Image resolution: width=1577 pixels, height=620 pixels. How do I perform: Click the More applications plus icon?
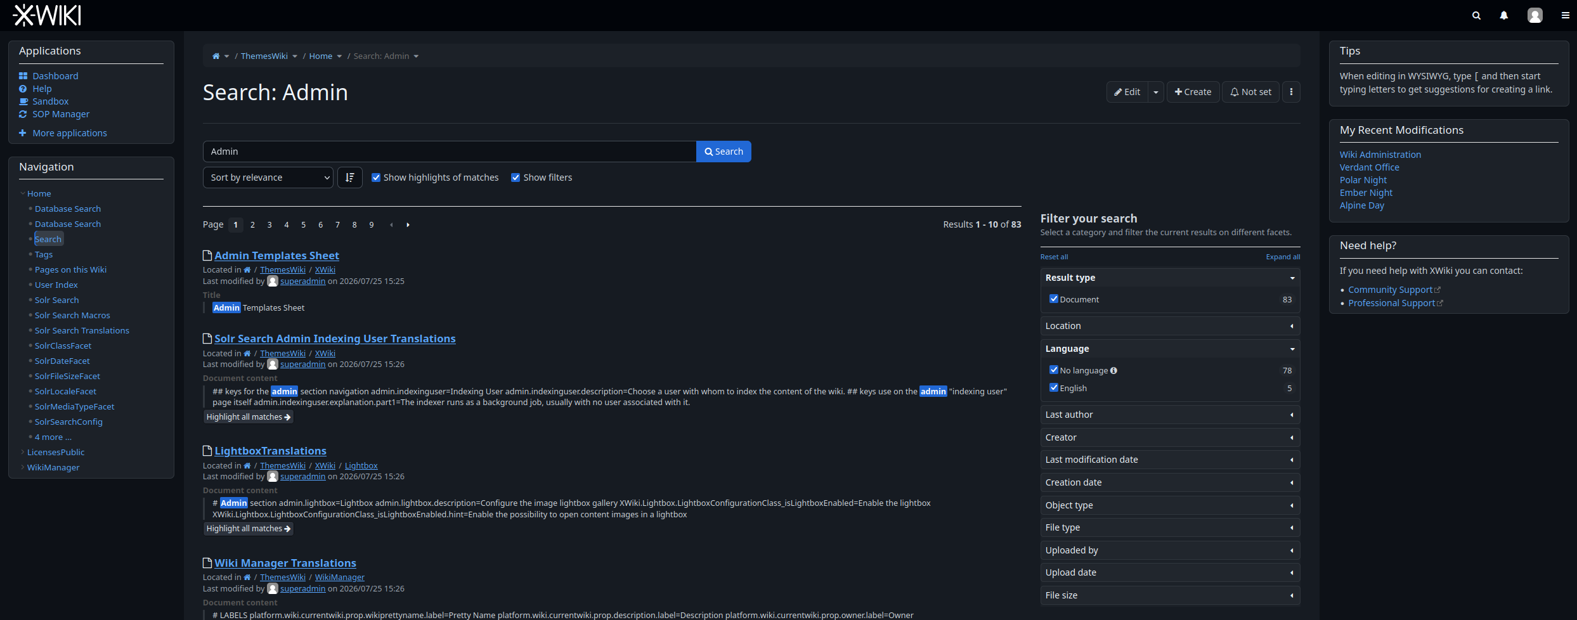pyautogui.click(x=23, y=133)
